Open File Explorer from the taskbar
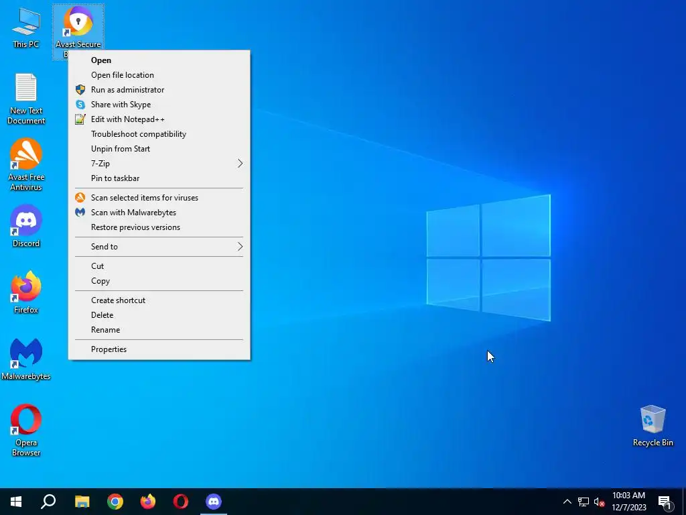 coord(82,502)
